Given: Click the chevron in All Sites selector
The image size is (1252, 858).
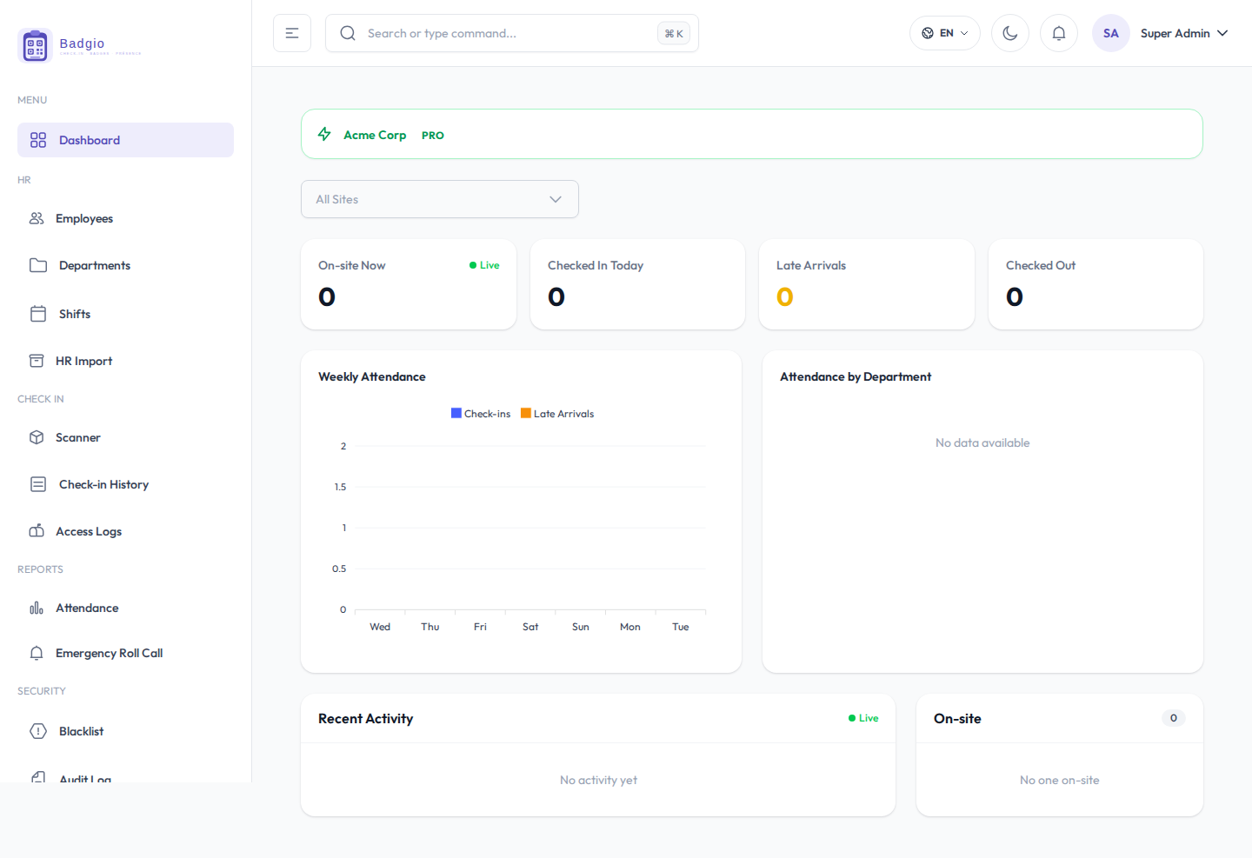Looking at the screenshot, I should click(x=556, y=199).
